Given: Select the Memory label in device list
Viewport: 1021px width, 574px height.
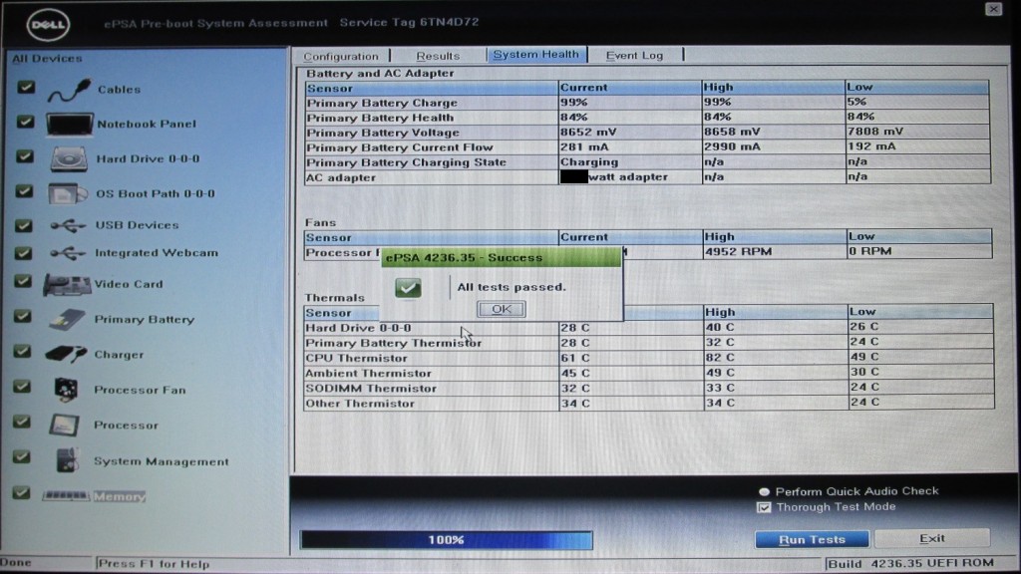Looking at the screenshot, I should [120, 496].
